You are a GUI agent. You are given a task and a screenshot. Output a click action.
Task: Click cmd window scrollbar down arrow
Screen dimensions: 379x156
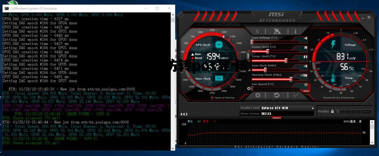pyautogui.click(x=173, y=148)
